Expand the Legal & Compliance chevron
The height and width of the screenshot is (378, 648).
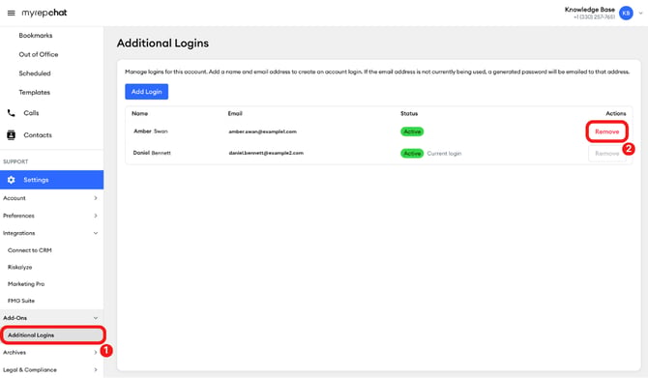tap(96, 369)
